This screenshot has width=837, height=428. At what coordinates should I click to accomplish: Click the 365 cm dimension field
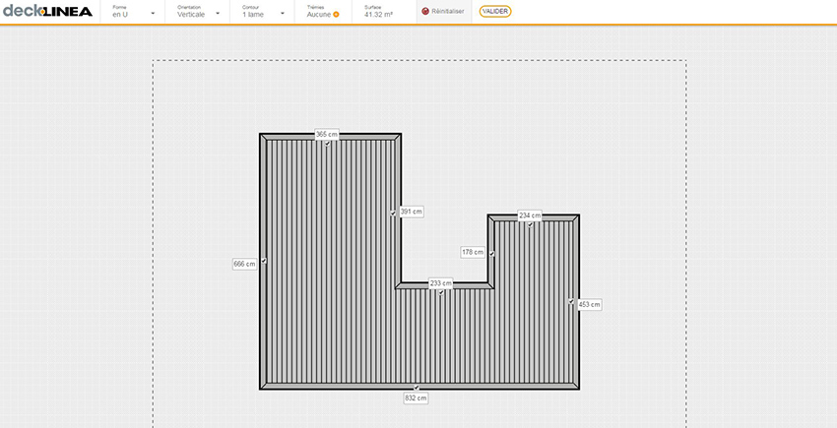(327, 135)
